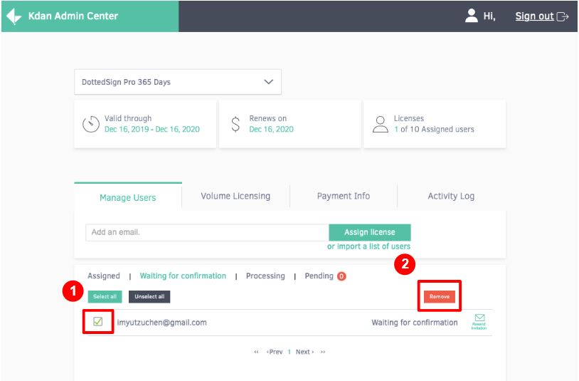Open the Payment Info tab
This screenshot has width=579, height=381.
344,196
